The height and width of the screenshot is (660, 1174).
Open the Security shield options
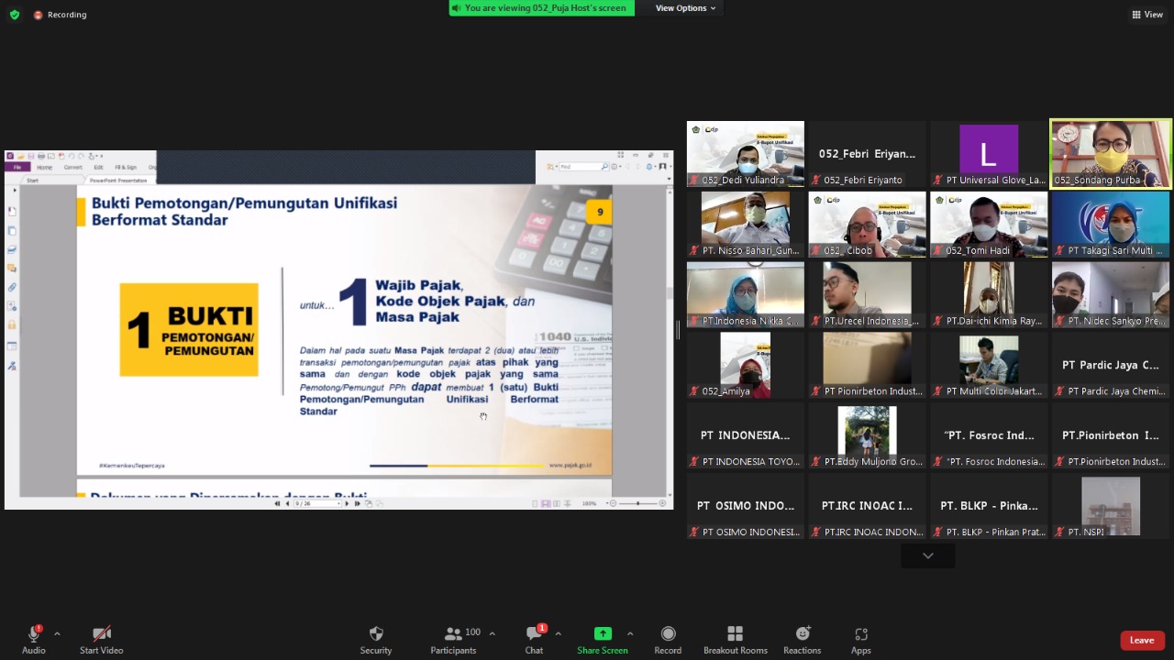(x=375, y=634)
